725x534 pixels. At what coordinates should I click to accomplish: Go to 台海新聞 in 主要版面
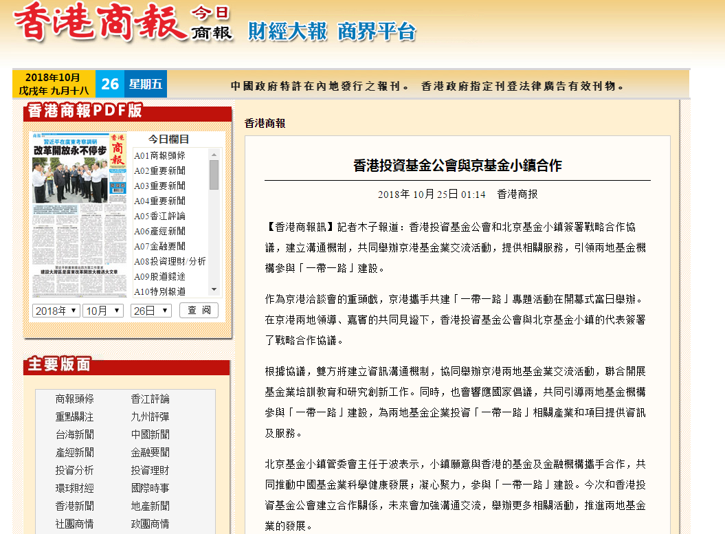point(74,434)
